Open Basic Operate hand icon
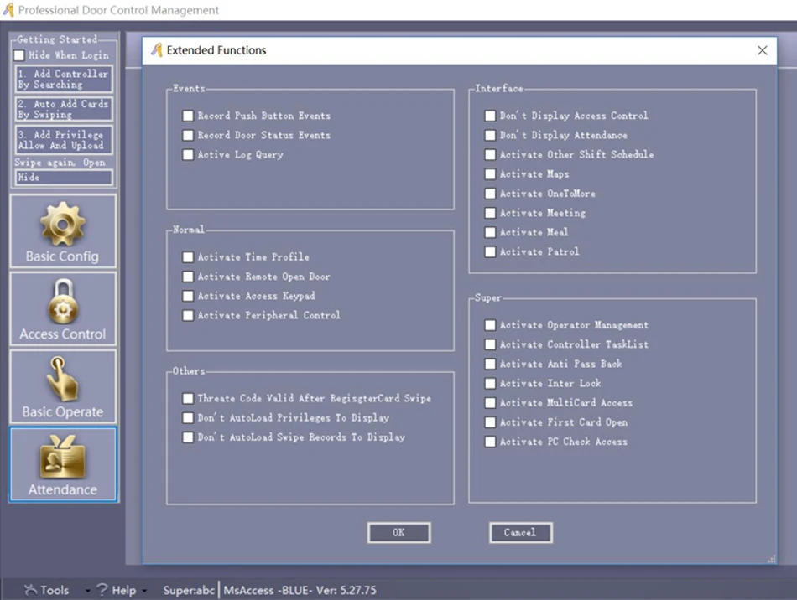The image size is (797, 600). [x=63, y=379]
